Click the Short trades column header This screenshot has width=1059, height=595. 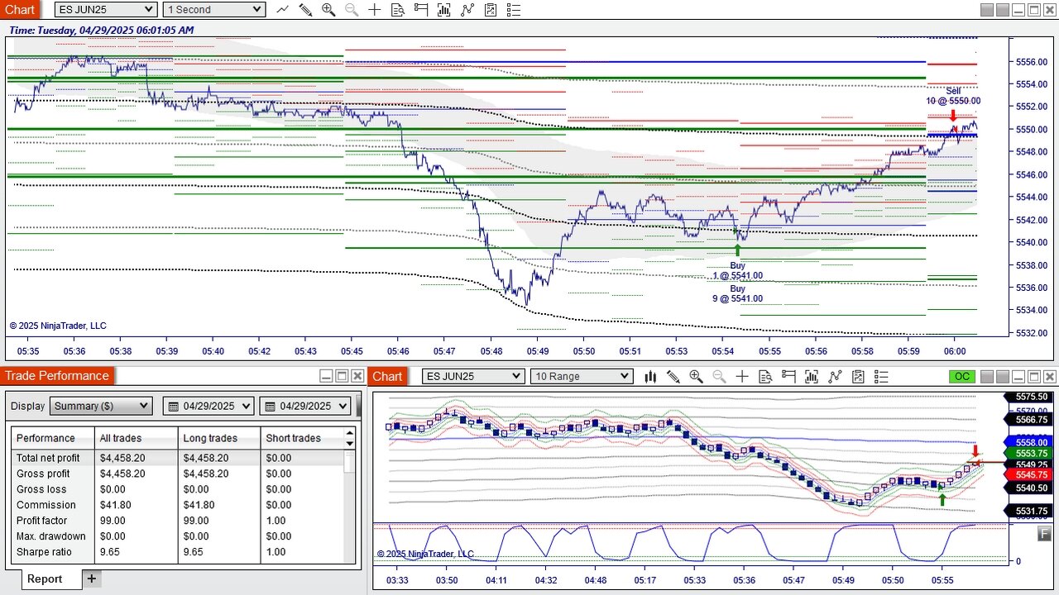coord(301,438)
